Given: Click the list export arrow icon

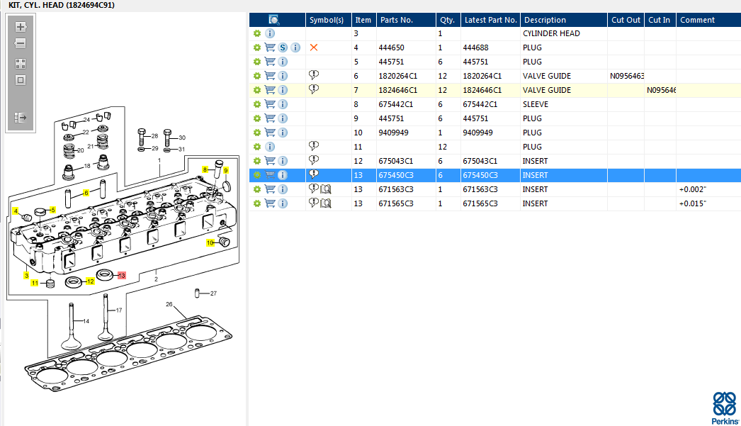Looking at the screenshot, I should point(21,117).
